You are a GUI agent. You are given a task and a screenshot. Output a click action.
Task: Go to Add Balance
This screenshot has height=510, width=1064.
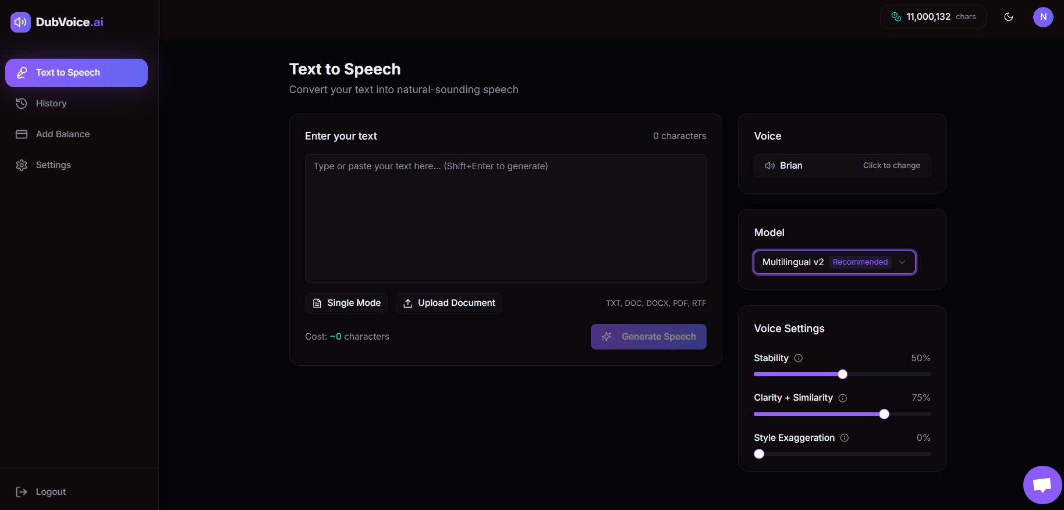(76, 134)
